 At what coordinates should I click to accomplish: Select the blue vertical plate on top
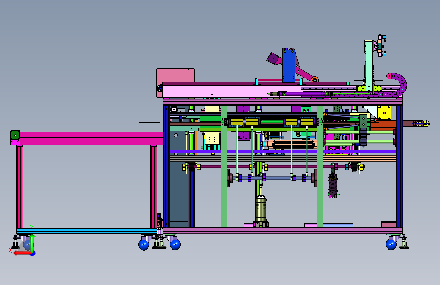tap(289, 65)
